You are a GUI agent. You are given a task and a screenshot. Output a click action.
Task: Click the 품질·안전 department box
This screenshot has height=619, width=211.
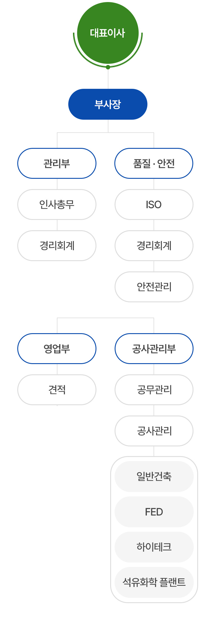pos(154,163)
